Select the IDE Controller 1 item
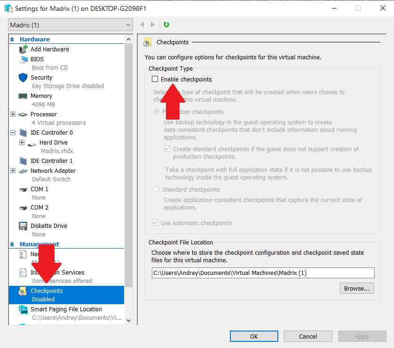Screen dimensions: 394x348 tap(52, 161)
